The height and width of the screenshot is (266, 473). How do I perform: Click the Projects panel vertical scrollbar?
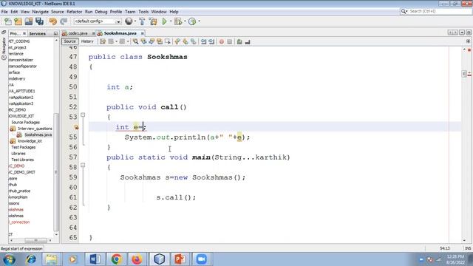56,172
